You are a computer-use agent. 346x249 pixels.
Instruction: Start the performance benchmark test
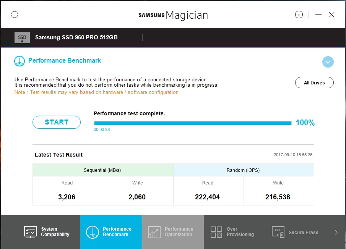pyautogui.click(x=57, y=122)
